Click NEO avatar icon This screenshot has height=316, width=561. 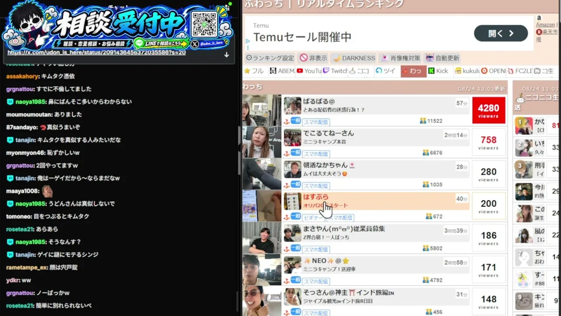click(x=292, y=265)
